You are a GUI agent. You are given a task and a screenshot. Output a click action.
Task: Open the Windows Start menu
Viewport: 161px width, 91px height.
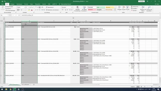(x=2, y=89)
